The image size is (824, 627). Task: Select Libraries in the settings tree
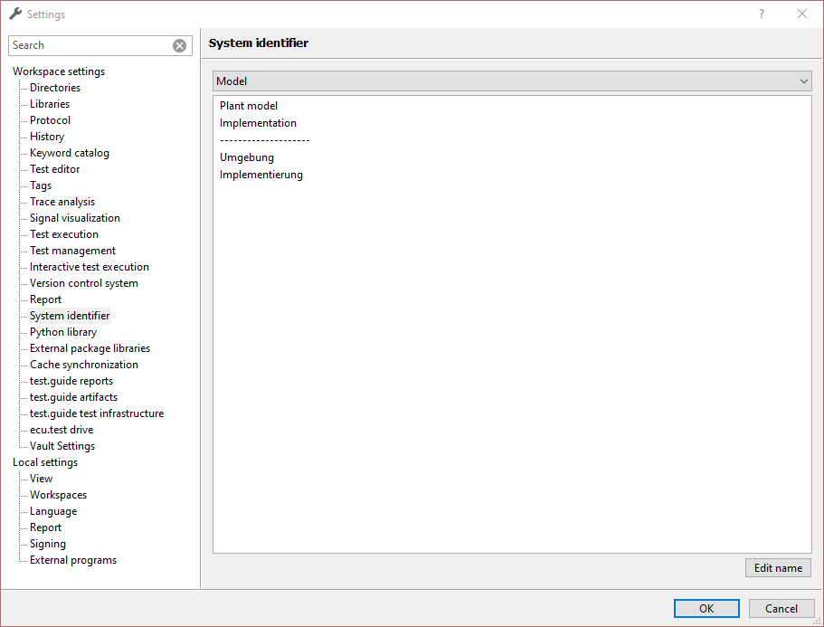[x=50, y=104]
